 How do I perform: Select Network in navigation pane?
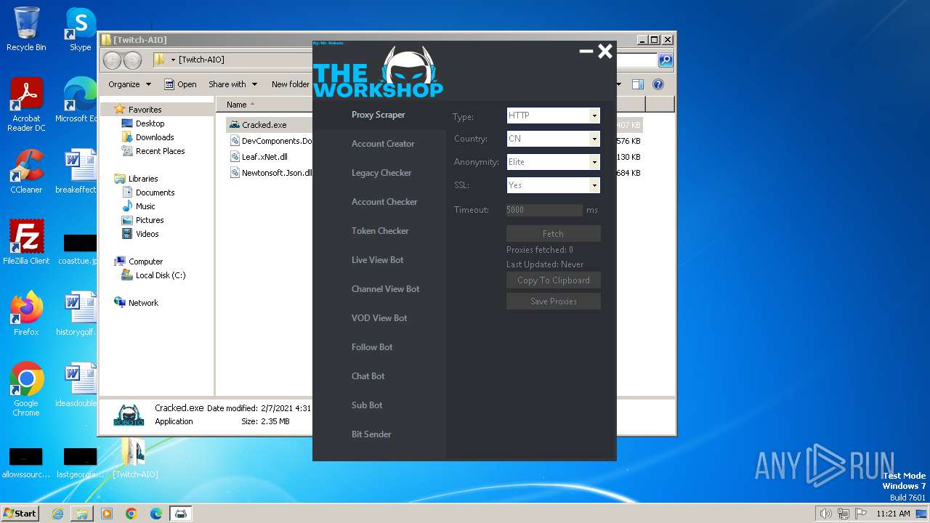click(143, 303)
